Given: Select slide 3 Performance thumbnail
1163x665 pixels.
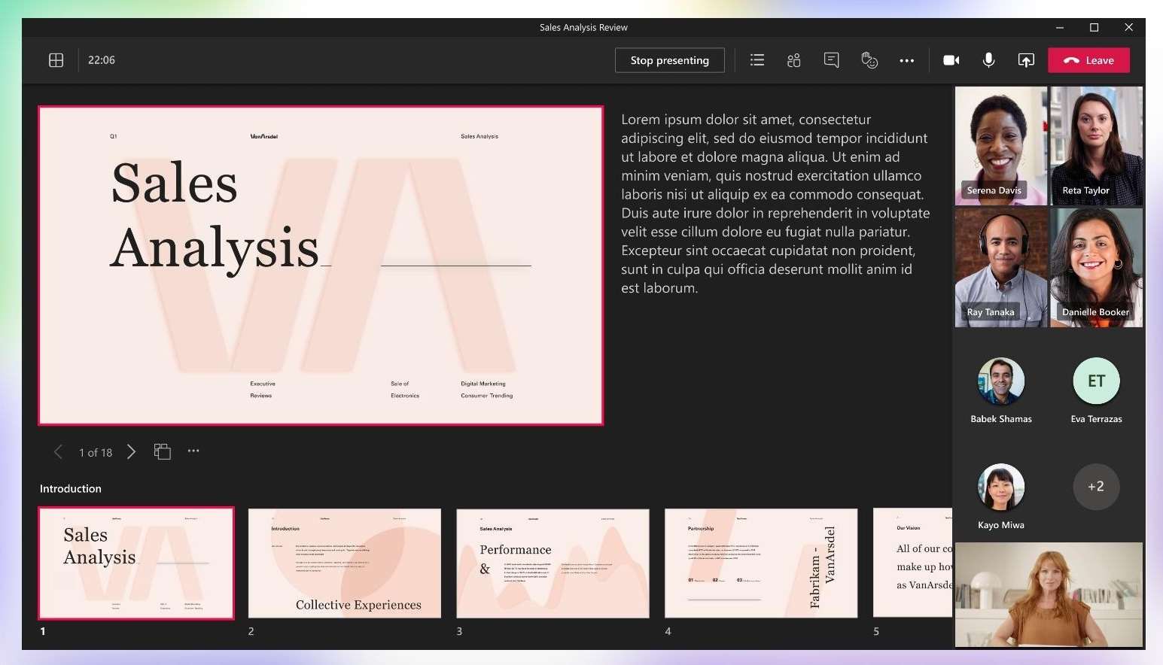Looking at the screenshot, I should pos(553,563).
